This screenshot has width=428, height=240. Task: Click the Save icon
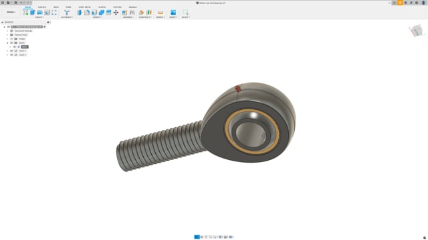coord(15,3)
